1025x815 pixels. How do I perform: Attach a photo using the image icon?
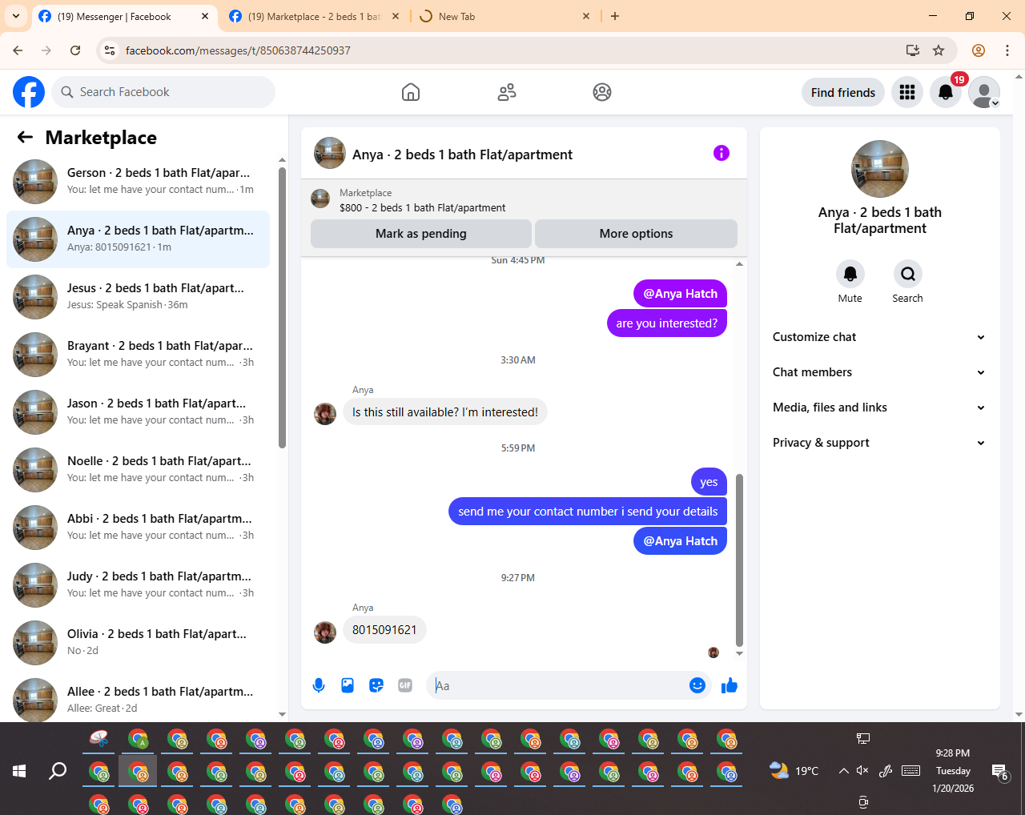(x=348, y=685)
